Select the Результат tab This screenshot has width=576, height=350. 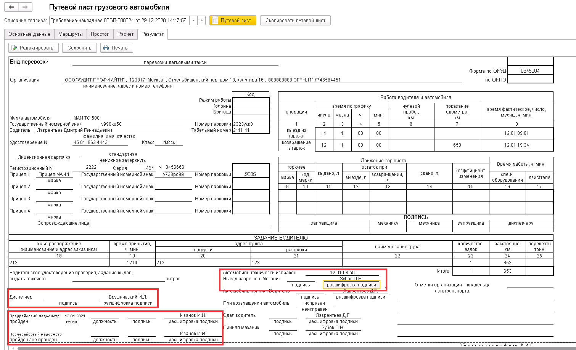153,34
